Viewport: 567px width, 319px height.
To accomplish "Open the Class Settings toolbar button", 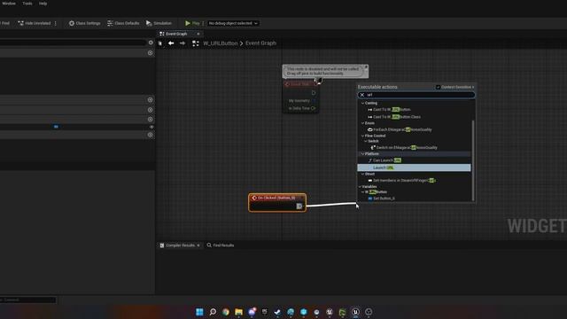I will (85, 23).
